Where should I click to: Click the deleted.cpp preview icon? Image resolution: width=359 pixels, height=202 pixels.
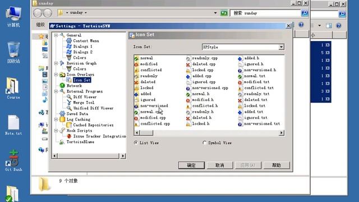point(188,65)
